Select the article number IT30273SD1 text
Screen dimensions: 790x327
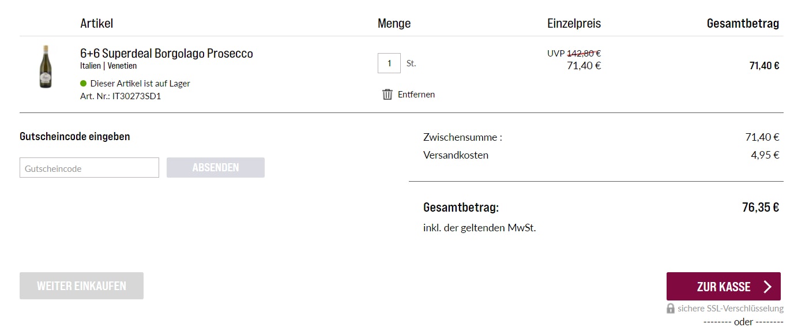(137, 96)
